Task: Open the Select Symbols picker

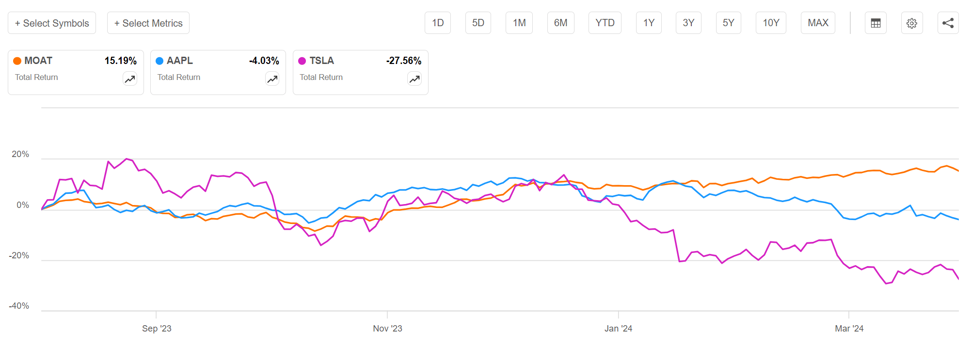Action: tap(51, 23)
